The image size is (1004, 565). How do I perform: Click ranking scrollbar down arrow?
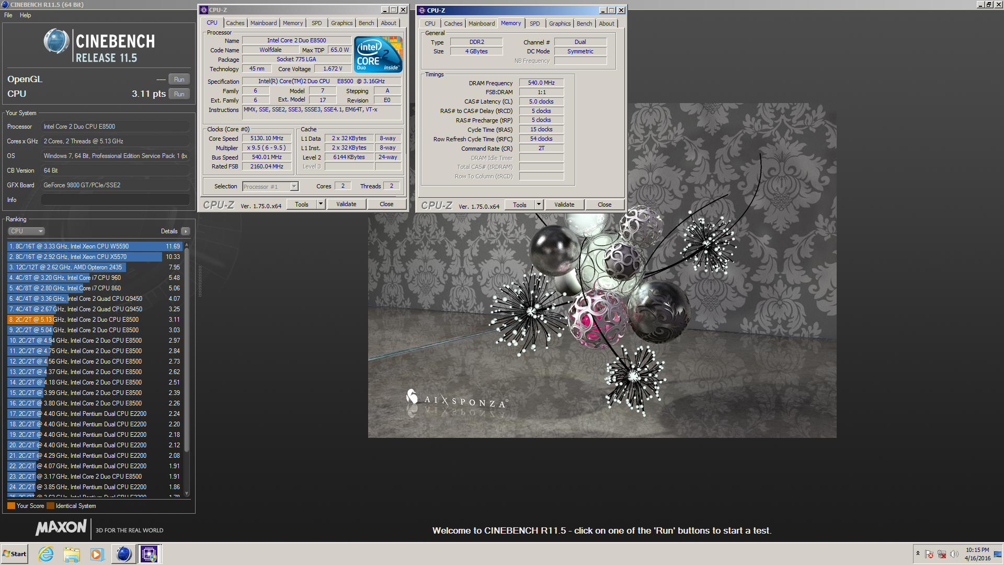187,493
